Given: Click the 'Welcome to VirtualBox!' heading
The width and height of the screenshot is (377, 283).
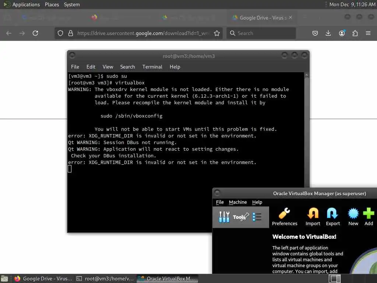Looking at the screenshot, I should 304,237.
